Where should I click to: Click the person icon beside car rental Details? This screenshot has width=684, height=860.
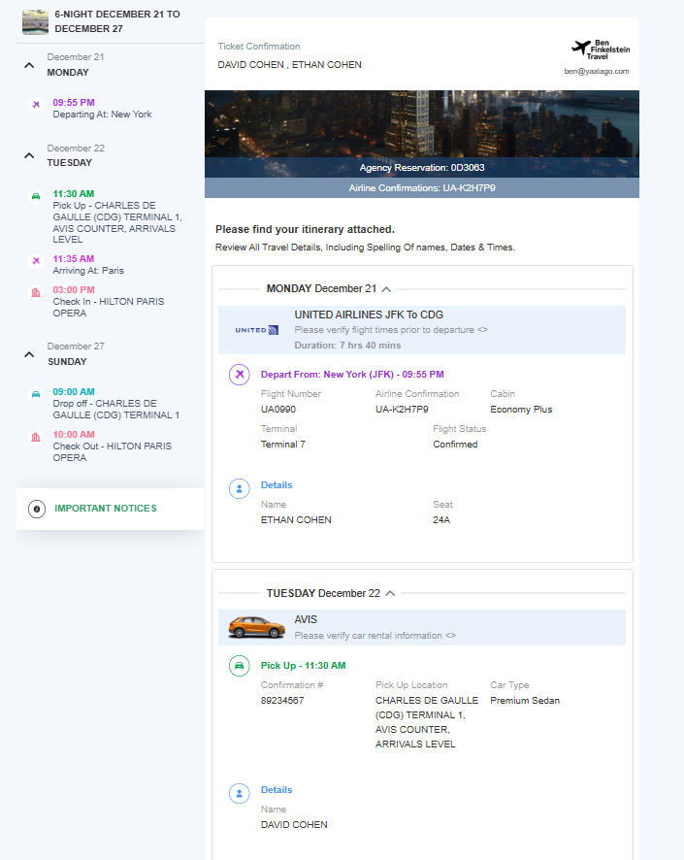(240, 793)
